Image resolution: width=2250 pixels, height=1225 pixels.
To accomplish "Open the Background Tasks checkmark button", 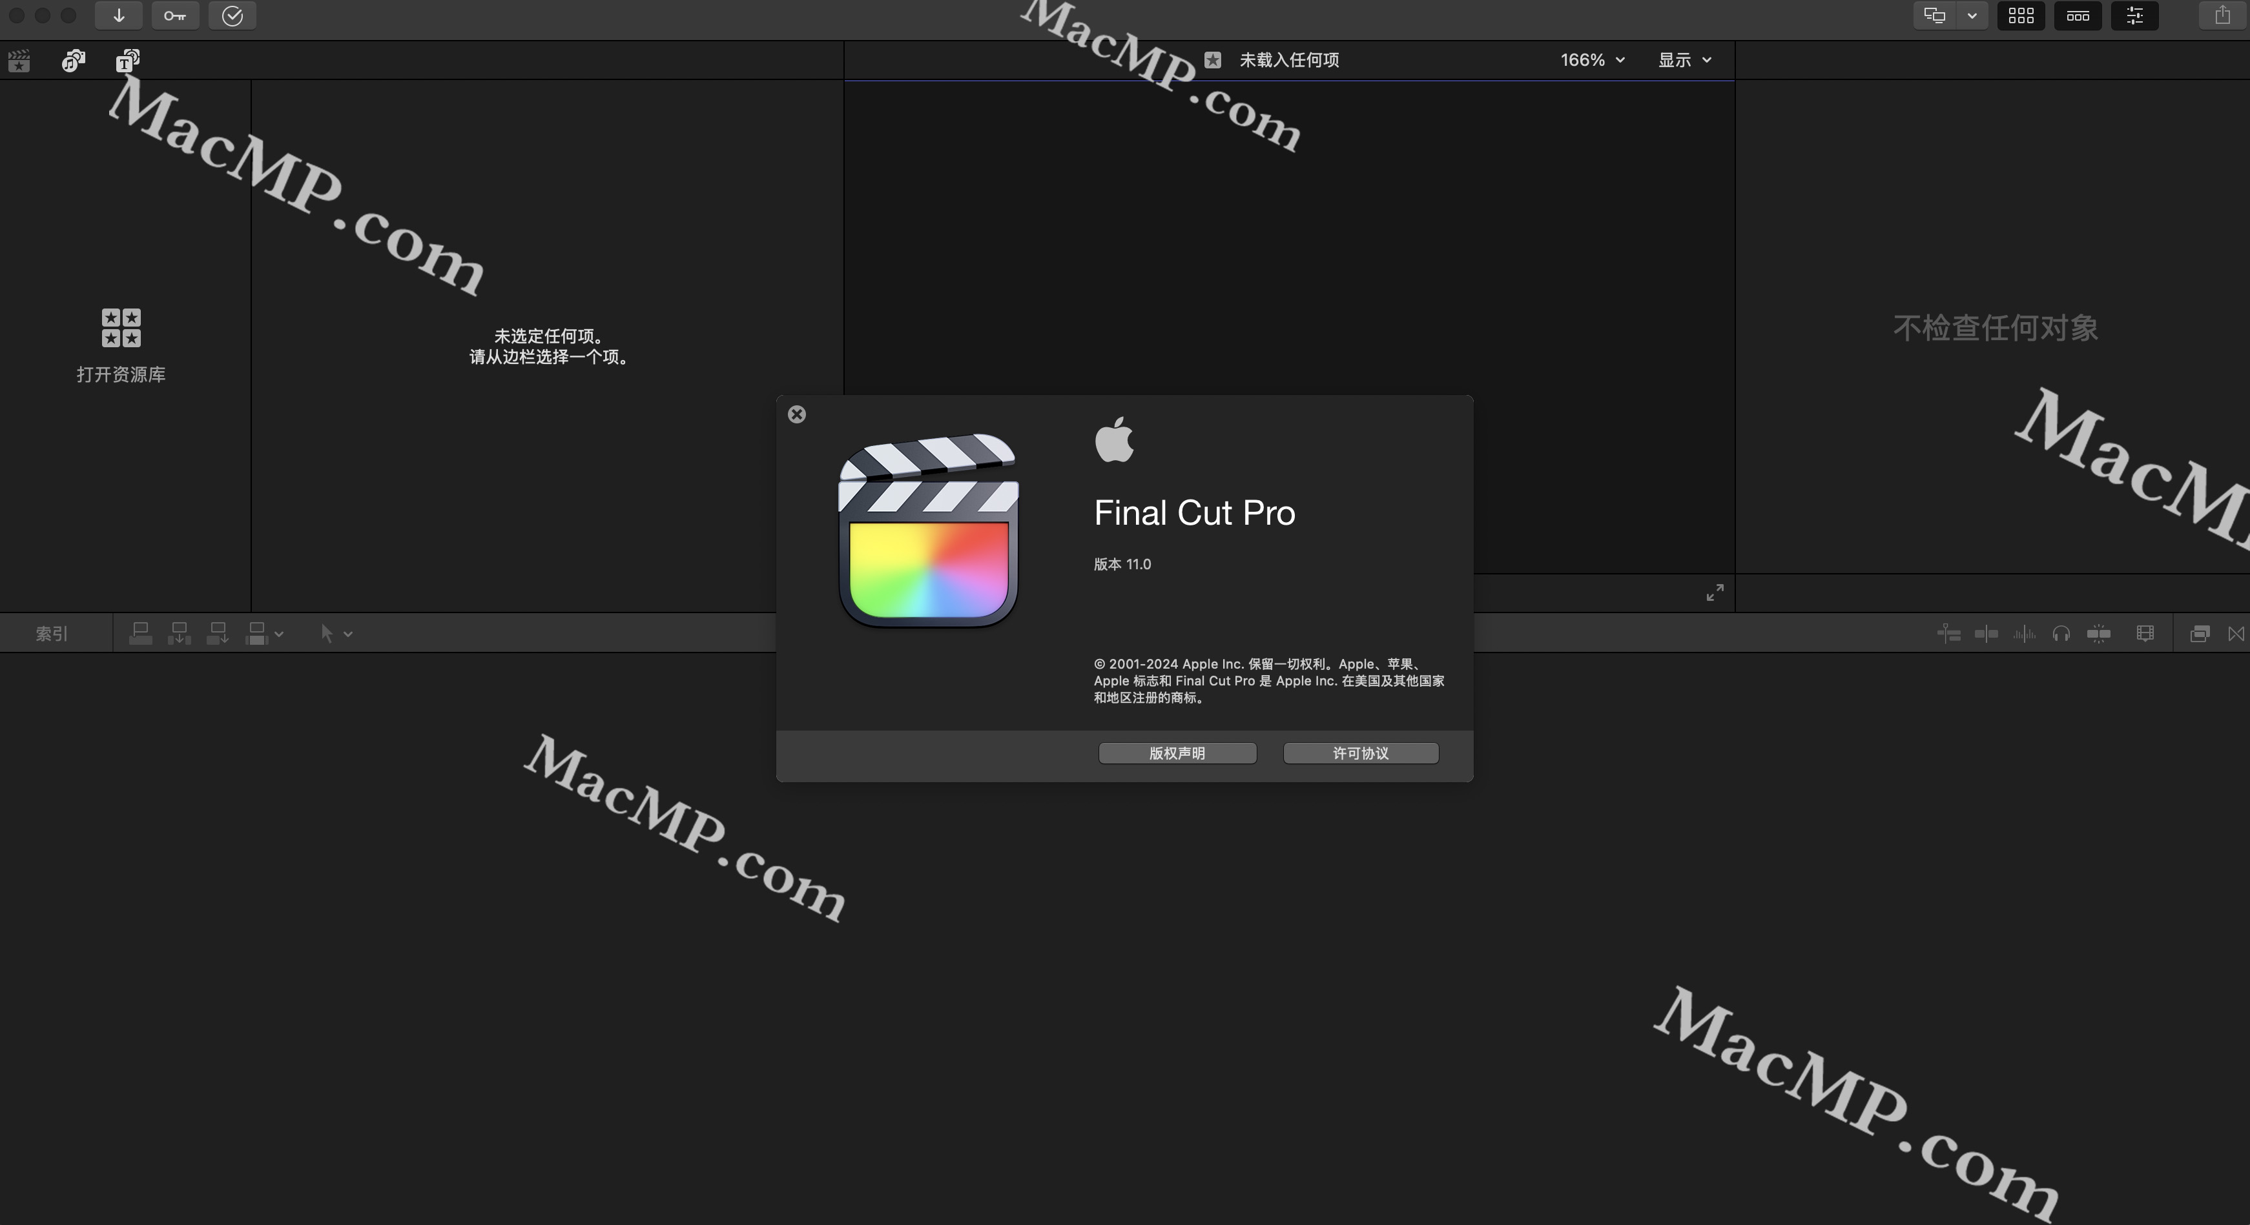I will click(x=232, y=15).
